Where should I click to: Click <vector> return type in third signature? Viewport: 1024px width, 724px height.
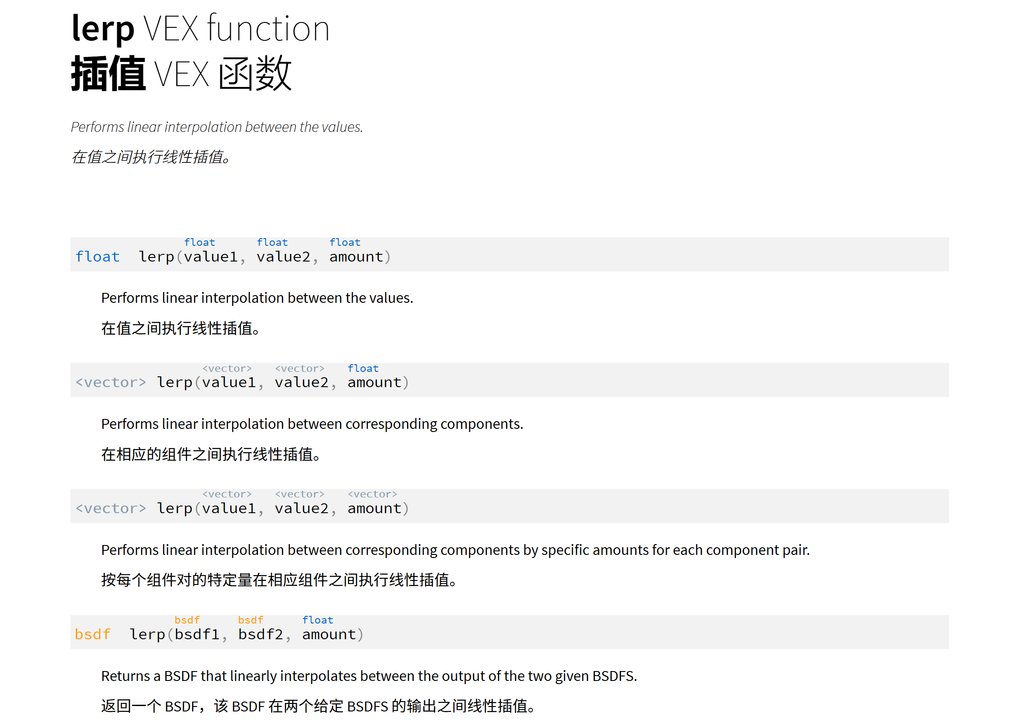[111, 508]
